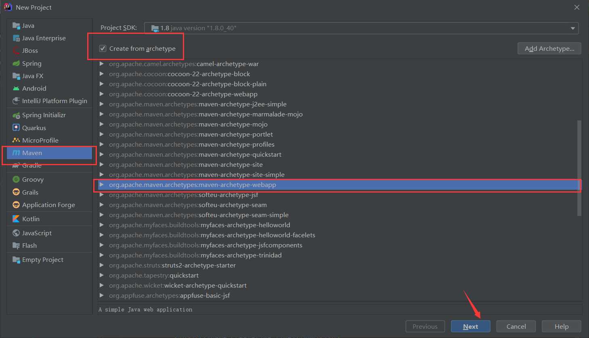
Task: Click the Add Archetype button
Action: [x=549, y=48]
